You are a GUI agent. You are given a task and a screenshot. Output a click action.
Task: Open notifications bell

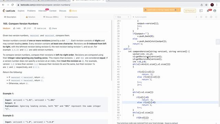pos(208,11)
